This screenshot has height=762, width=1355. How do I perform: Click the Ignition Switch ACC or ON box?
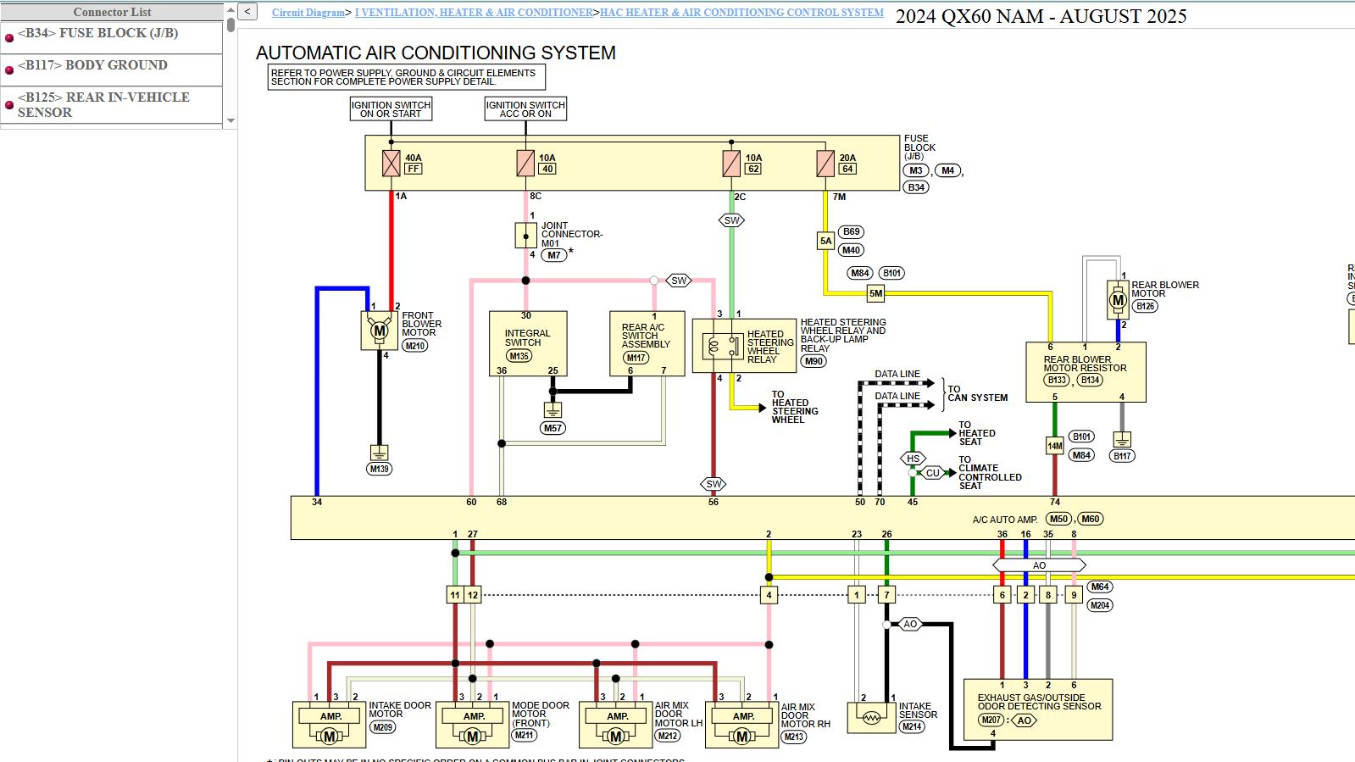point(525,108)
